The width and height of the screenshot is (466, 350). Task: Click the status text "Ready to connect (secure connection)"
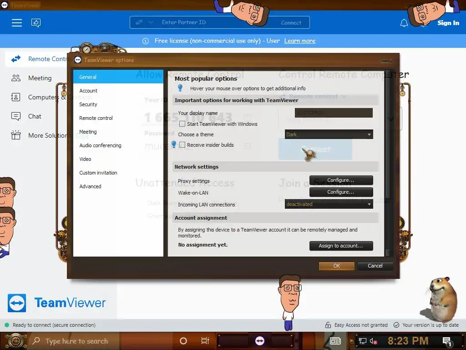pyautogui.click(x=54, y=325)
